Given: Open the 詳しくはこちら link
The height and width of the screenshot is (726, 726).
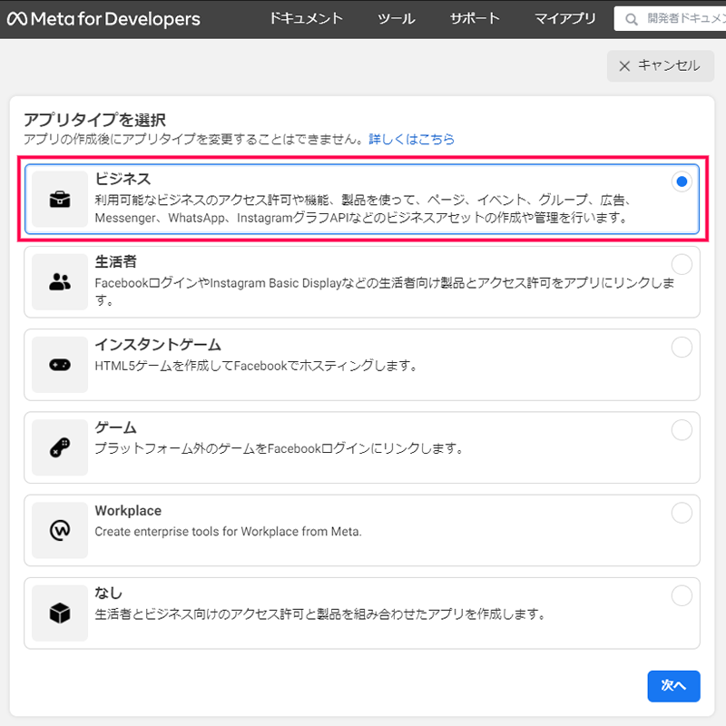Looking at the screenshot, I should point(411,140).
